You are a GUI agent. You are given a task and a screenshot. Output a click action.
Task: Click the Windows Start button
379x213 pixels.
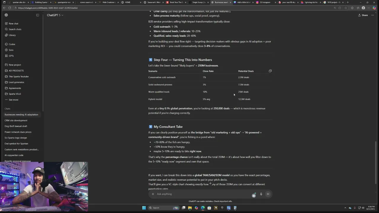144,208
